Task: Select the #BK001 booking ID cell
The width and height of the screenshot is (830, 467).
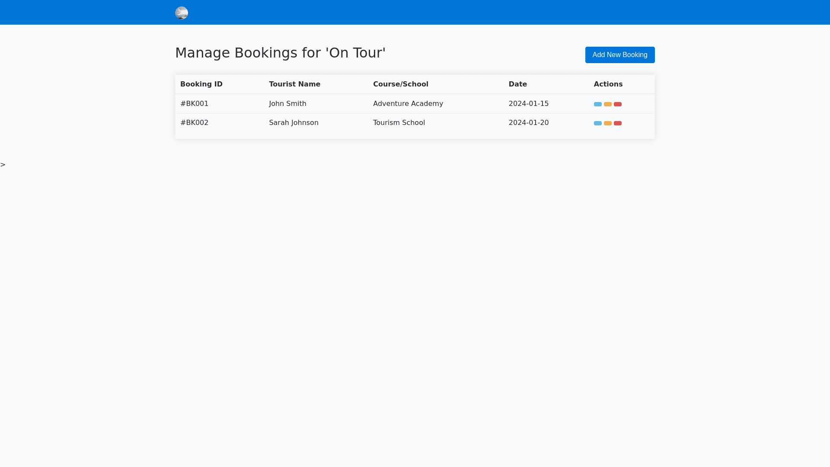Action: pyautogui.click(x=194, y=104)
